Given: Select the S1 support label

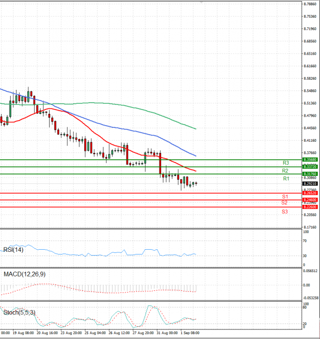Looking at the screenshot, I should click(285, 197).
